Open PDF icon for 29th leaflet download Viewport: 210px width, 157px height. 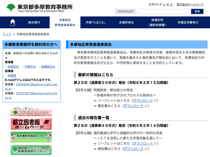click(155, 101)
